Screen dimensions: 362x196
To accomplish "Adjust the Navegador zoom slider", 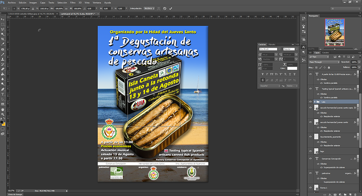I will (x=335, y=49).
